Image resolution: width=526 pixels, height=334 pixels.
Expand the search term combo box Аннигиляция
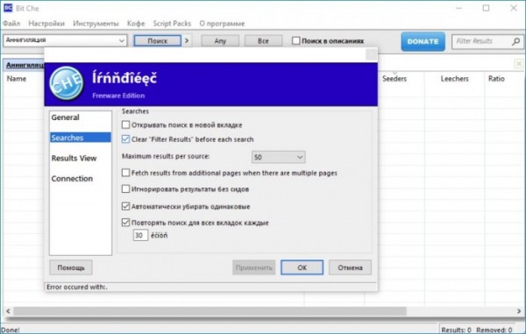[122, 40]
